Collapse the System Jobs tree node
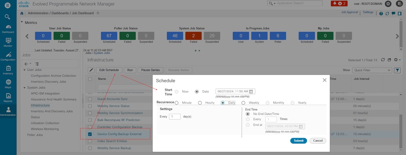Screen dimensions: 406x155 pos(24,87)
